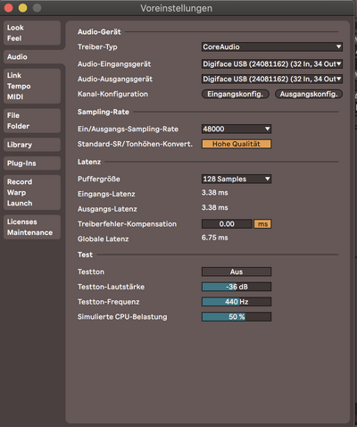This screenshot has width=357, height=427.
Task: Click the Sampling-Rate section heading
Action: click(104, 112)
